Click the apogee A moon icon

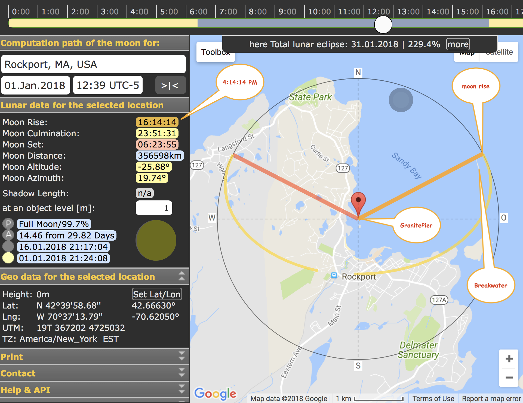pyautogui.click(x=8, y=235)
